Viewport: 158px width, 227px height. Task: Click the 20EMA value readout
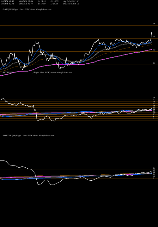(7, 1)
